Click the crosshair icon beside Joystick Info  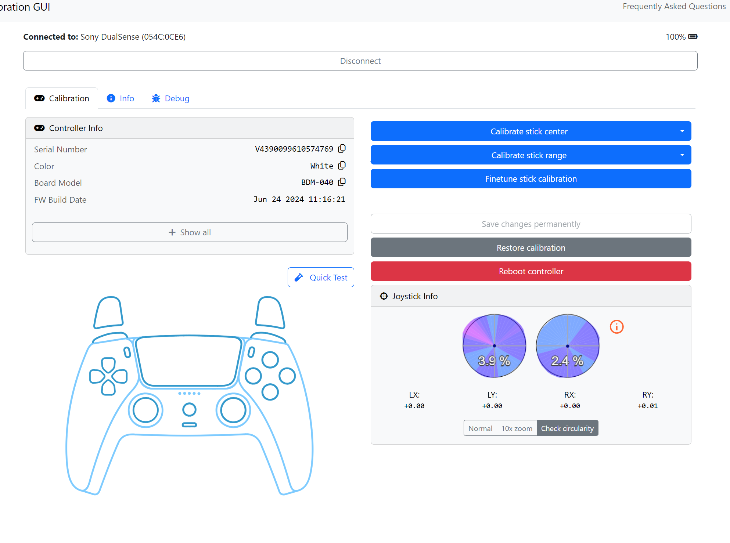pyautogui.click(x=384, y=296)
